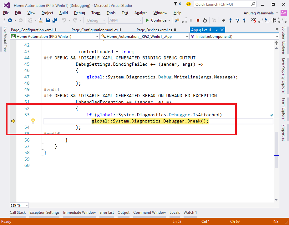Expand the InitializeComponent() member dropdown
289x225 pixels.
pyautogui.click(x=277, y=37)
